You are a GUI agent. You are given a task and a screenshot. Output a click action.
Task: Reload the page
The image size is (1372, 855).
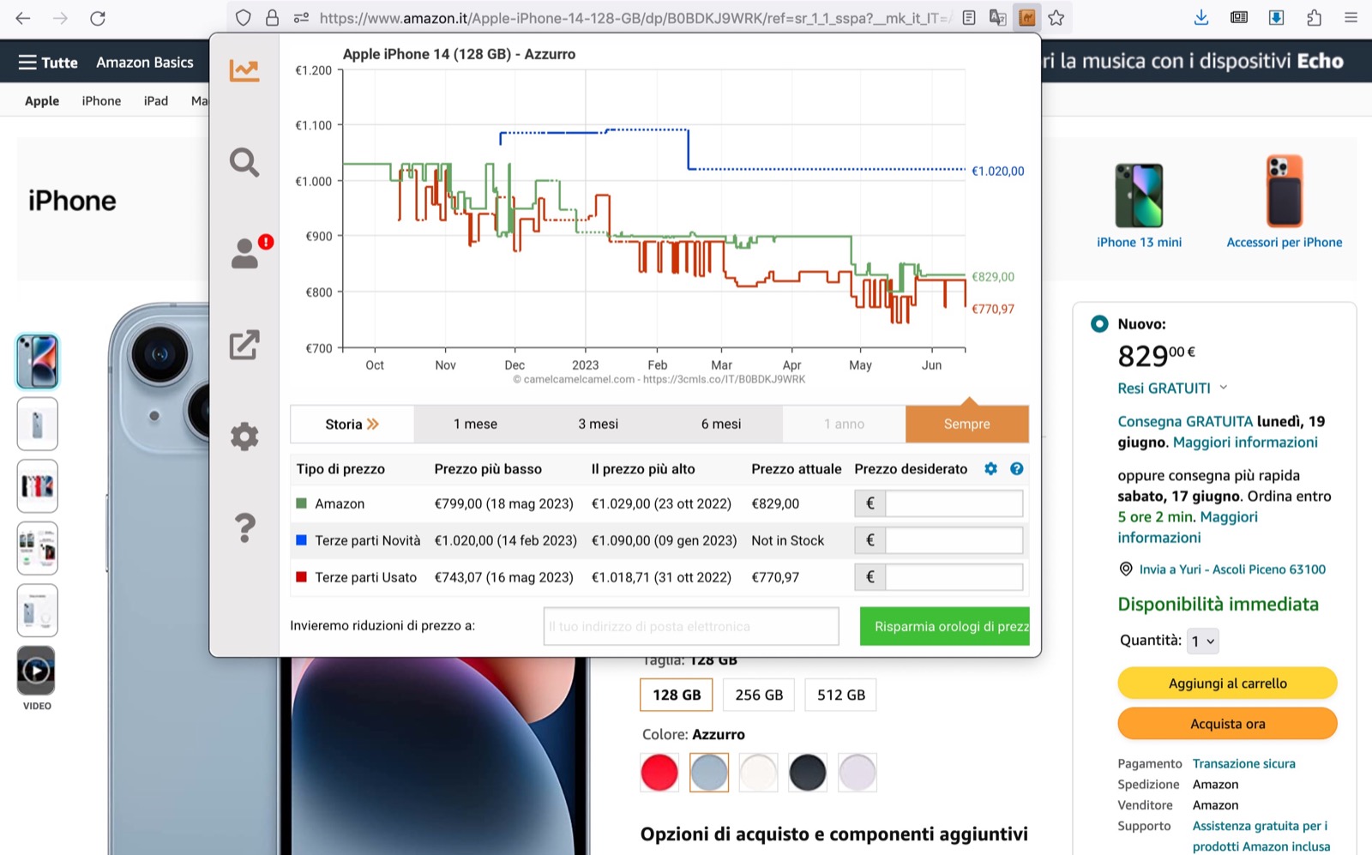pyautogui.click(x=98, y=18)
